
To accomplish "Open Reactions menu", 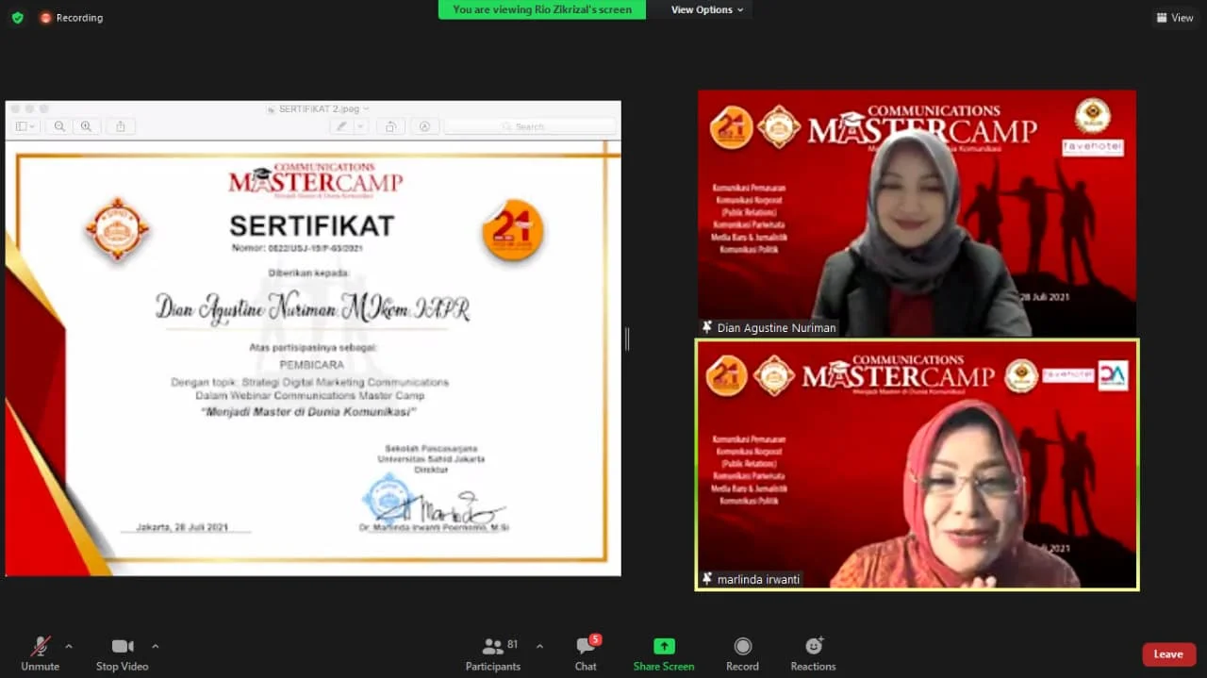I will click(x=813, y=653).
